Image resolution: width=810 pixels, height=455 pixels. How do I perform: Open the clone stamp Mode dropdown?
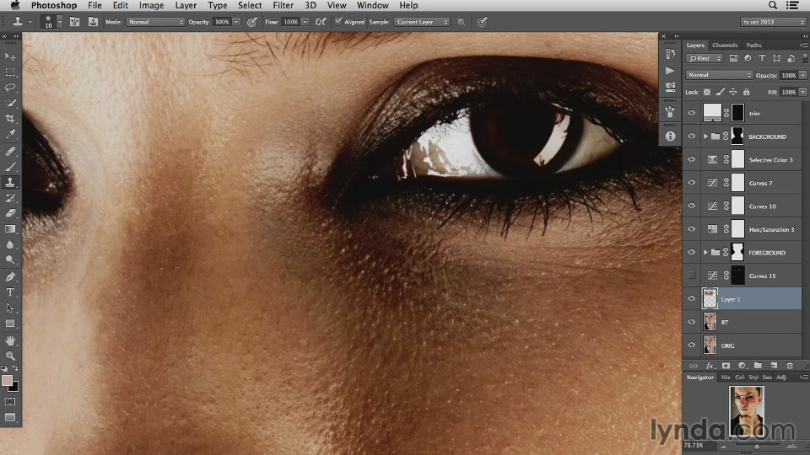point(155,22)
